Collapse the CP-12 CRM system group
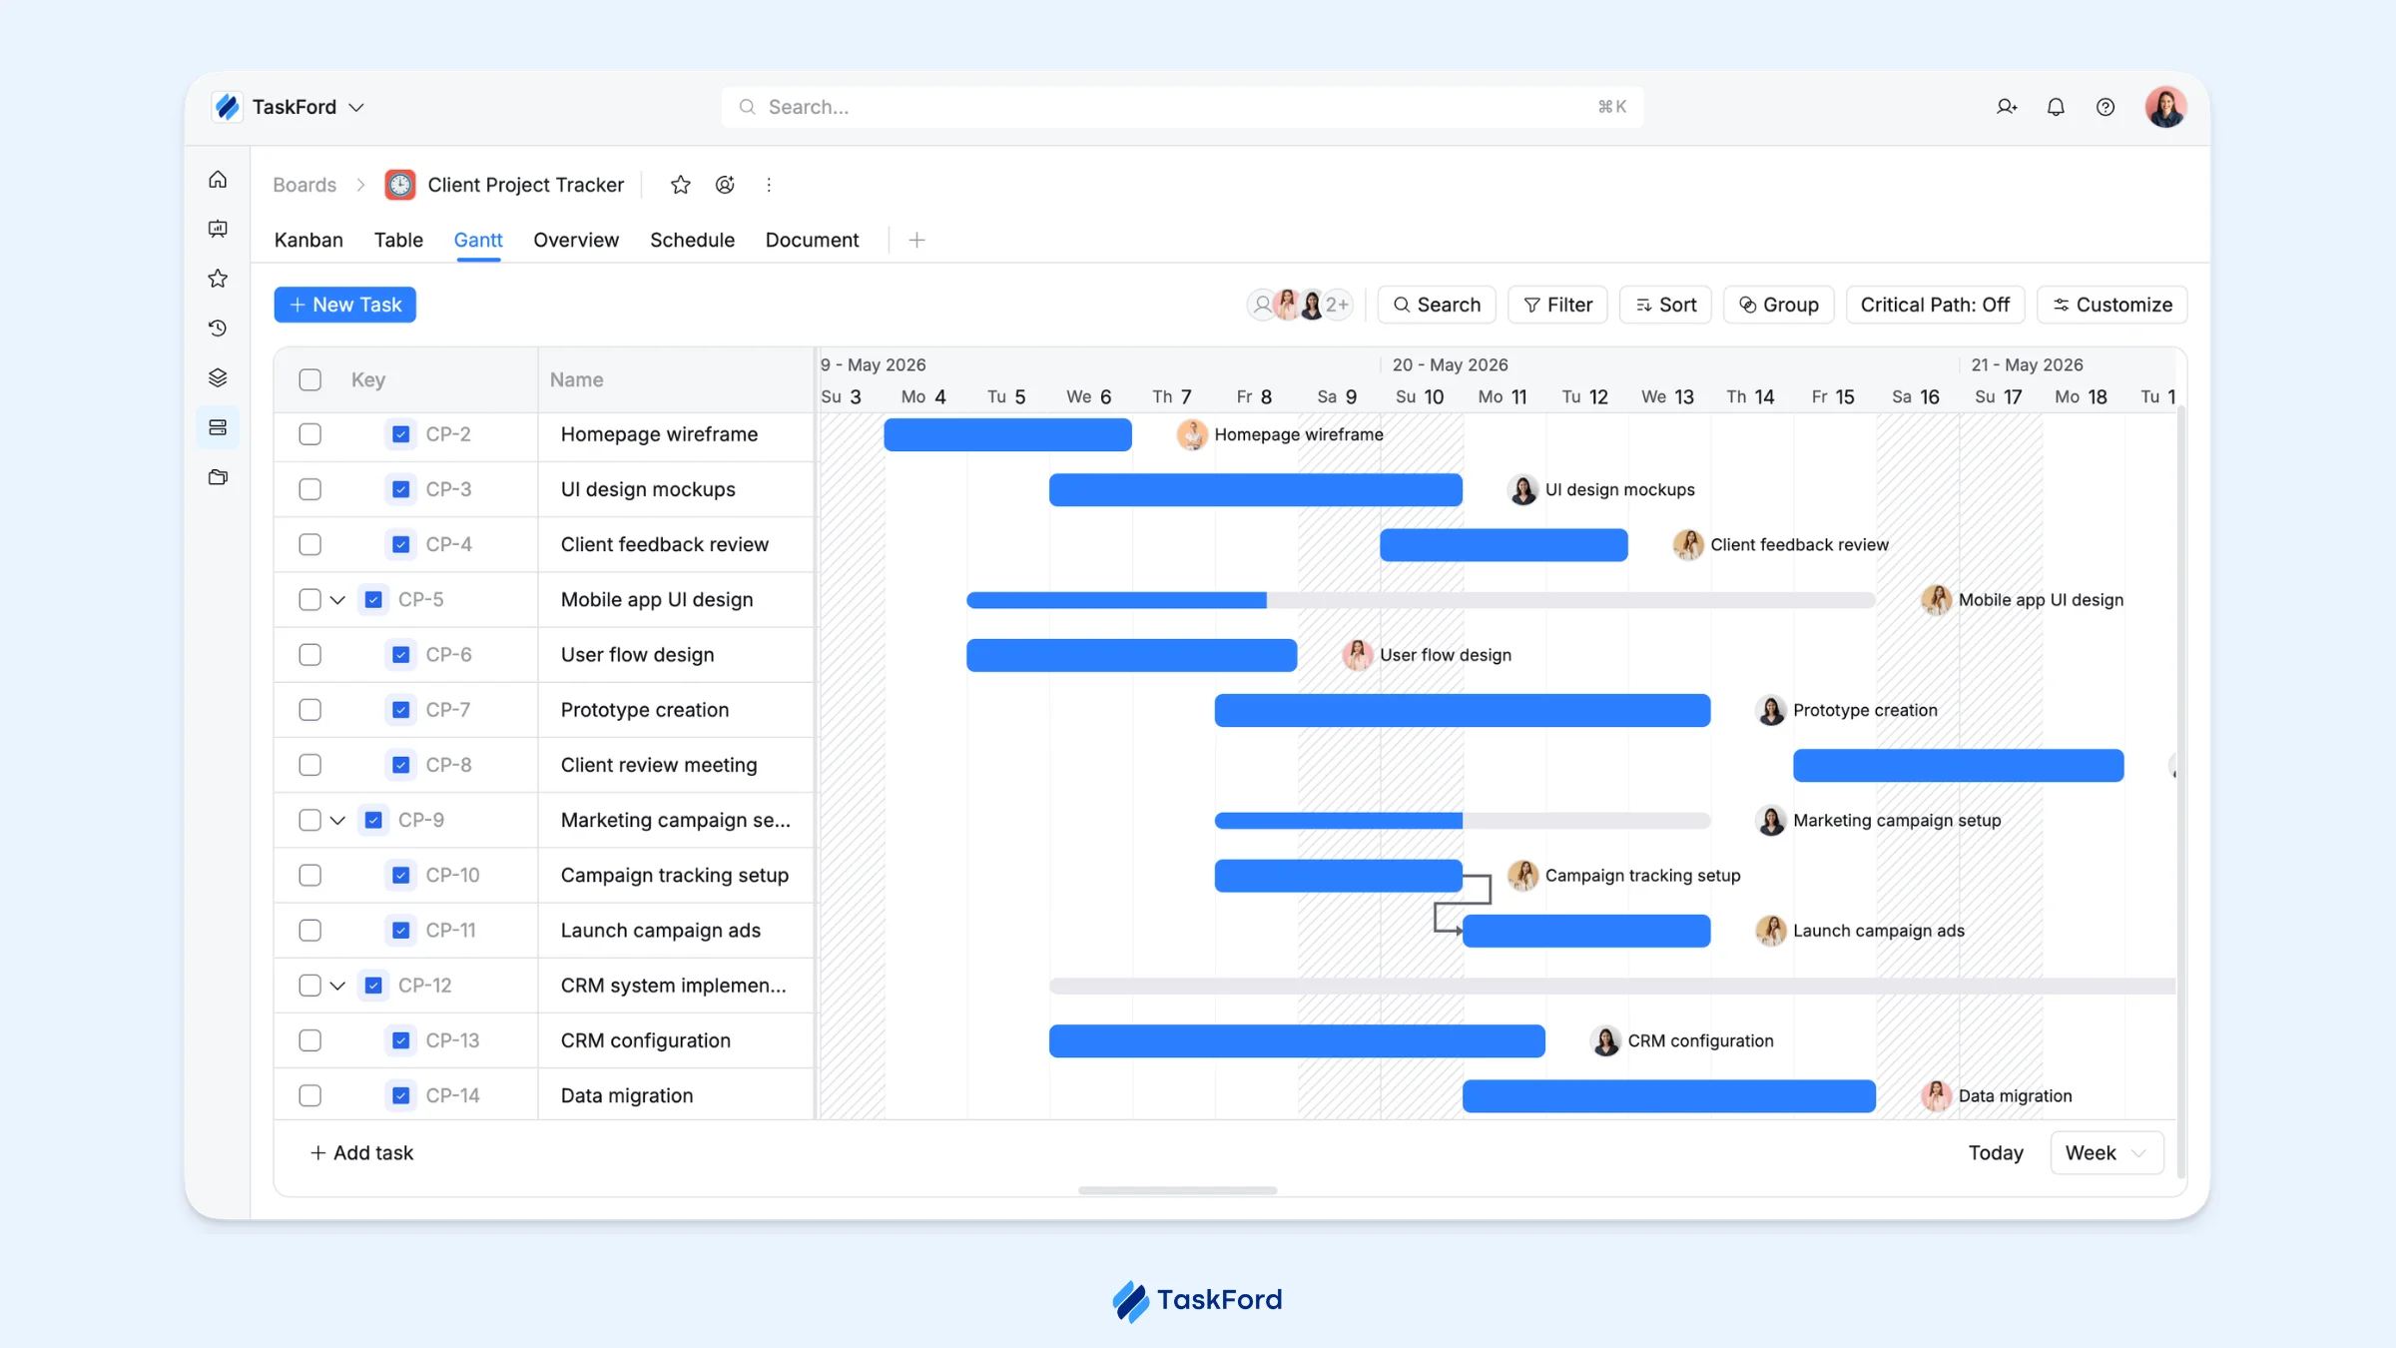Viewport: 2396px width, 1348px height. [337, 986]
